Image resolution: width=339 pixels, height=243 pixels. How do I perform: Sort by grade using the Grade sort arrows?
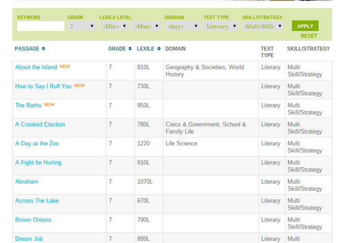(x=130, y=49)
